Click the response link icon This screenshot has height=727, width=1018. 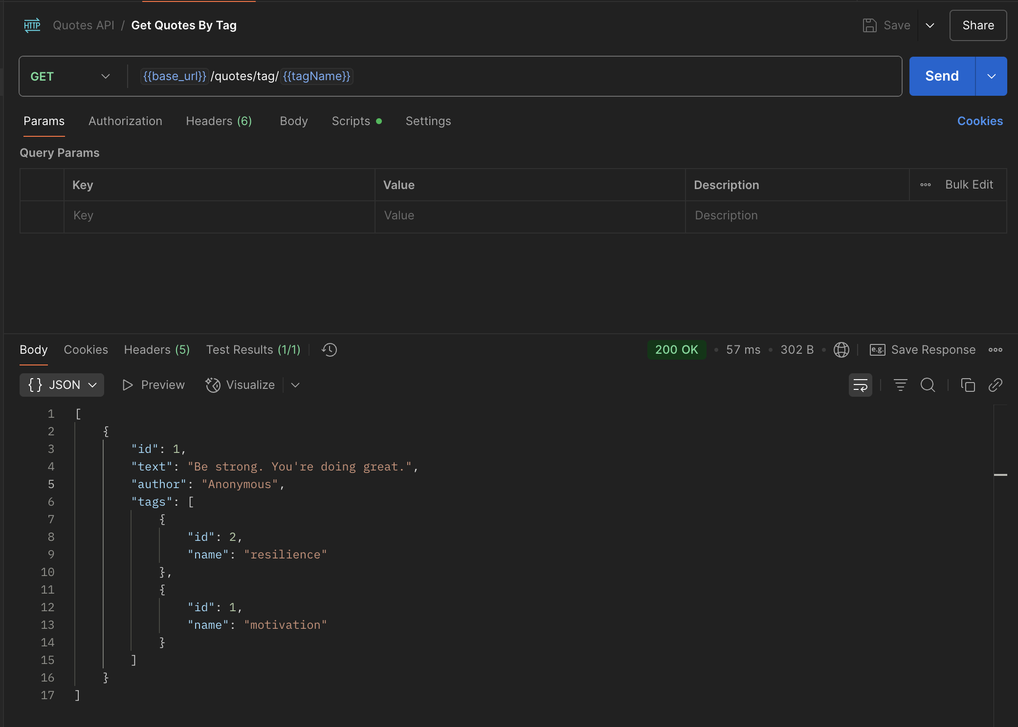point(996,385)
